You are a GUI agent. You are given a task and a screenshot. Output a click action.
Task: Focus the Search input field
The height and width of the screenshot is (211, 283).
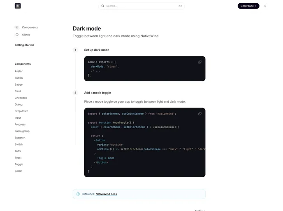coord(140,6)
